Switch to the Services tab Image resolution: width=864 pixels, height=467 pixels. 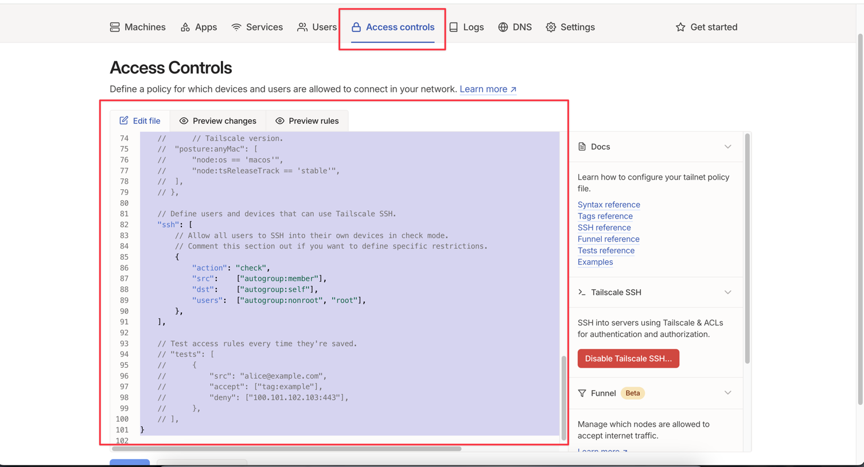(257, 27)
